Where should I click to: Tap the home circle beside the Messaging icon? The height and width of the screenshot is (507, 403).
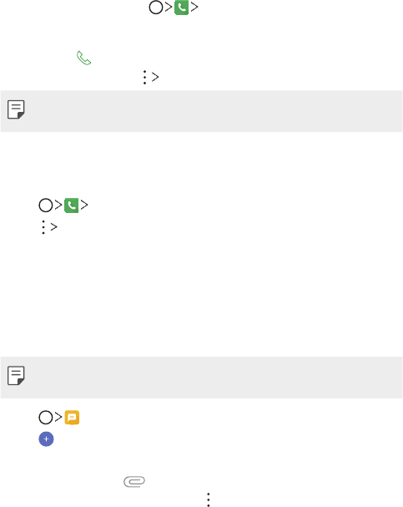coord(46,418)
